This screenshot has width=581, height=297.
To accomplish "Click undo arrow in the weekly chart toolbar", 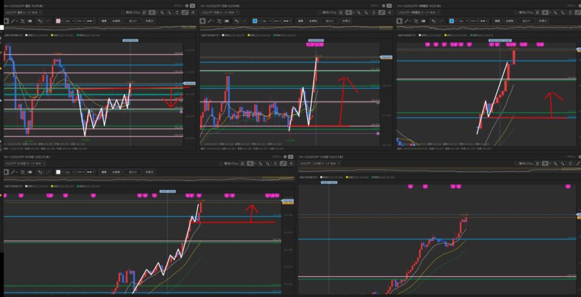I will tap(40, 21).
